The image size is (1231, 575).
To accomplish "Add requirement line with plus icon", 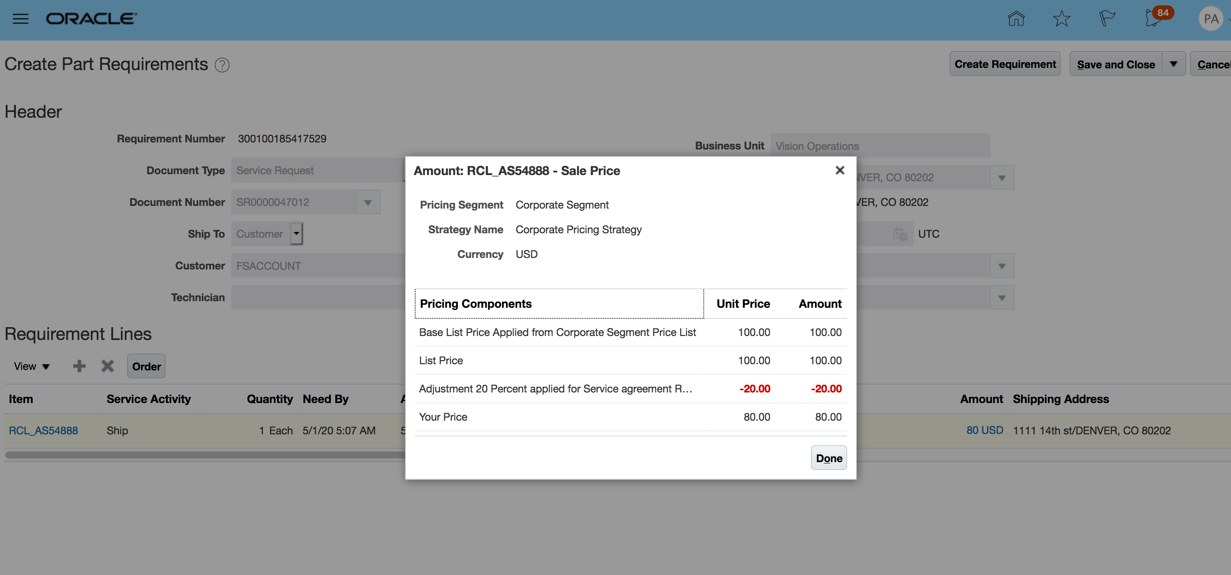I will [79, 366].
